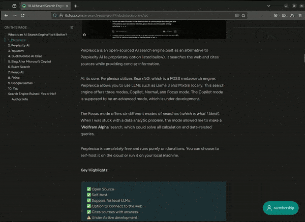
Task: Jump to 7. Komo AI section
Action: coord(16,72)
